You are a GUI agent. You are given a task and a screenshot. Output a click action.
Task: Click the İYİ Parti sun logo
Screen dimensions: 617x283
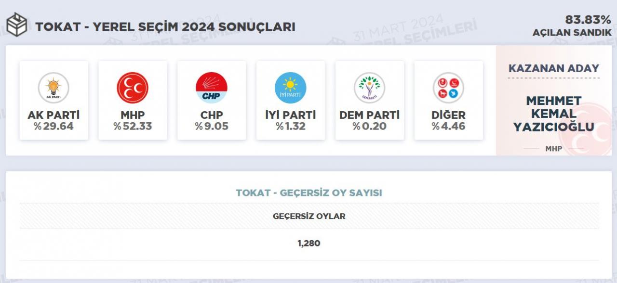(x=291, y=88)
